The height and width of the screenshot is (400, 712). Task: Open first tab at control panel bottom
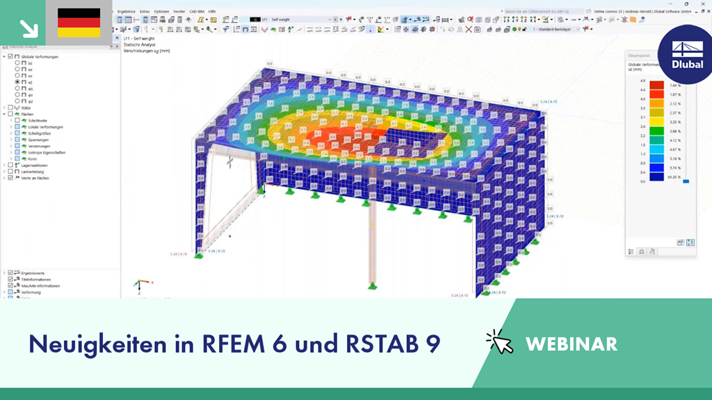(631, 251)
